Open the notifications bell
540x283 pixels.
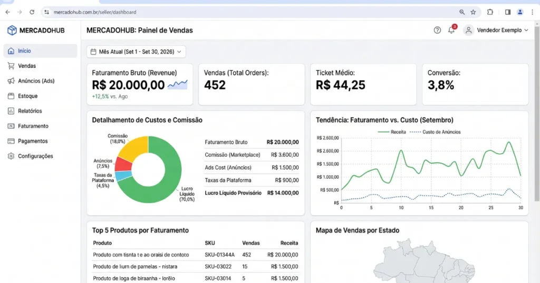451,30
